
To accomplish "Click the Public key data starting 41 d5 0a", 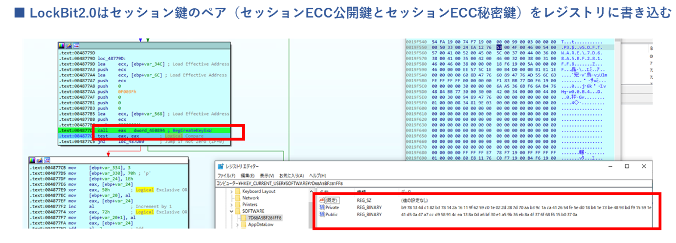I will click(x=489, y=214).
